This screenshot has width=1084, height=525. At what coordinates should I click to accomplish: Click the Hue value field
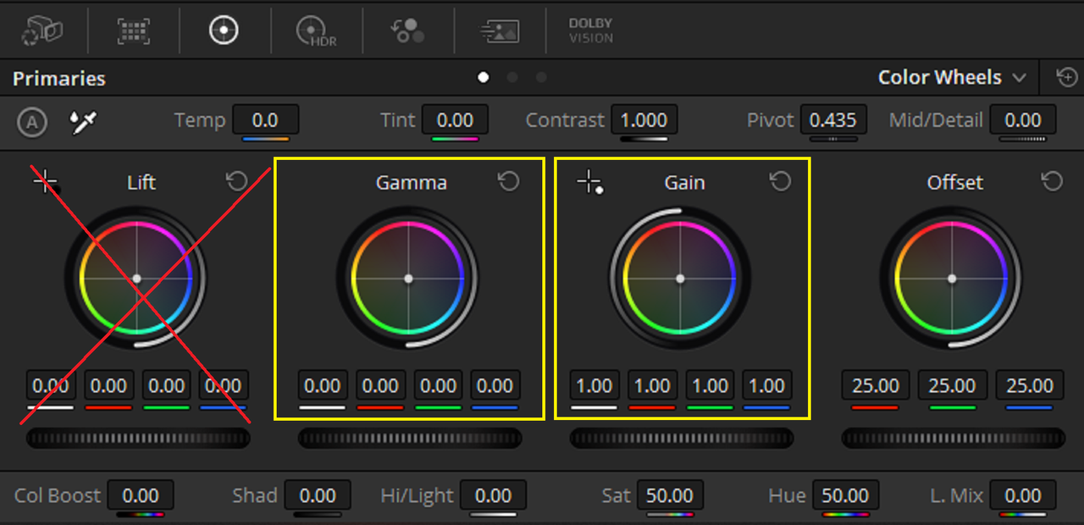(845, 495)
